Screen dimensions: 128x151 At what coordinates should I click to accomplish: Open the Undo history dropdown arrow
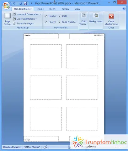pos(17,3)
